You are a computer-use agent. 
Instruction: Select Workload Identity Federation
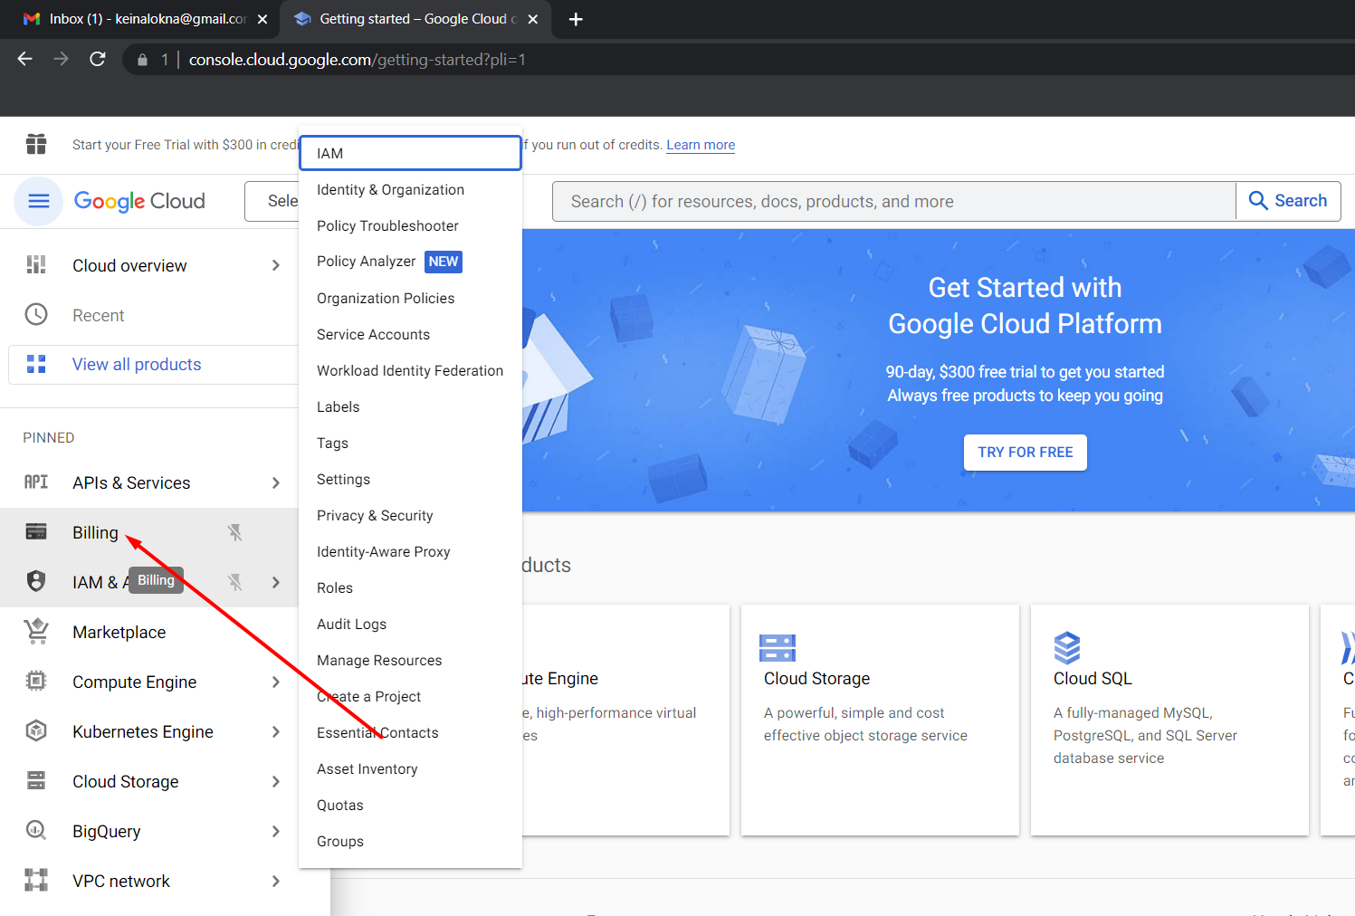tap(410, 370)
